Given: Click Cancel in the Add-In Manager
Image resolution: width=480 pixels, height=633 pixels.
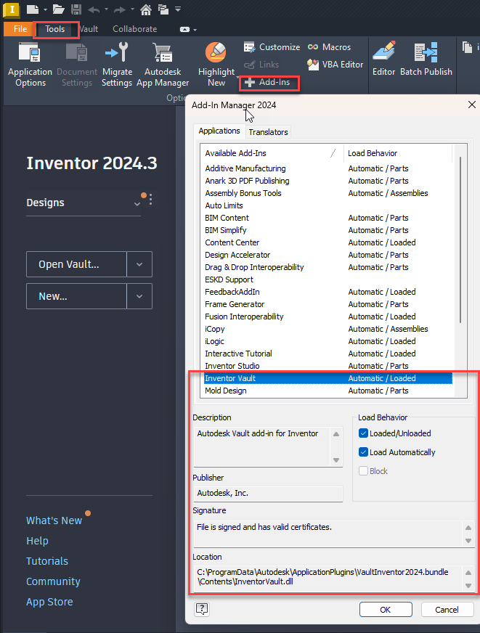Looking at the screenshot, I should (447, 610).
